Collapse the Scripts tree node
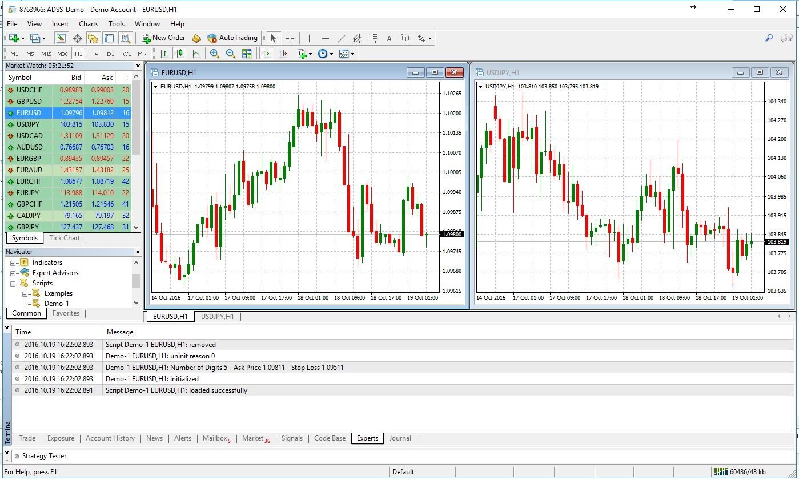This screenshot has width=799, height=480. (13, 283)
